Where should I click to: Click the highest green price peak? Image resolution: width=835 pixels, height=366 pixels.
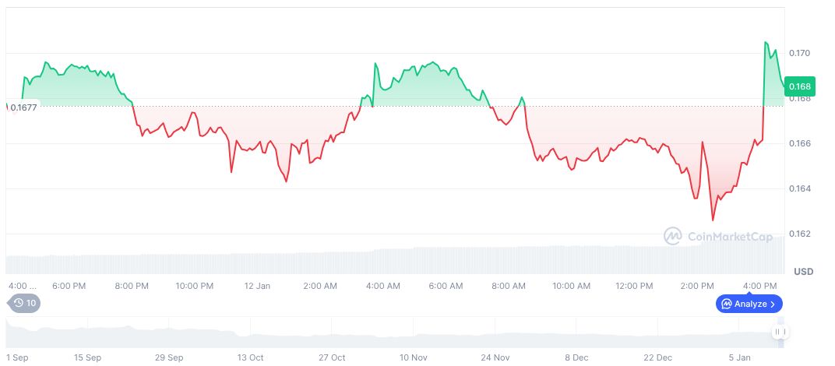pos(766,42)
